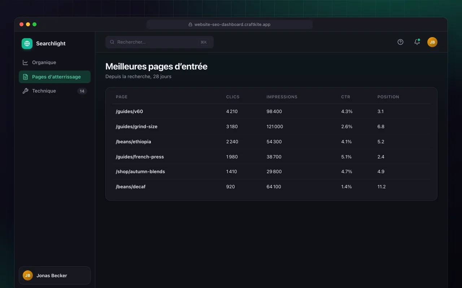Open the Organique section
The image size is (462, 288).
(x=55, y=62)
